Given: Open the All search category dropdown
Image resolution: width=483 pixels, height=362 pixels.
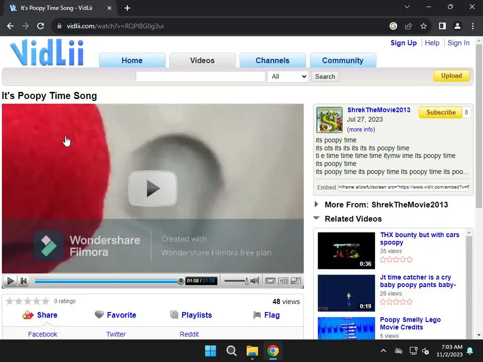Looking at the screenshot, I should (288, 76).
